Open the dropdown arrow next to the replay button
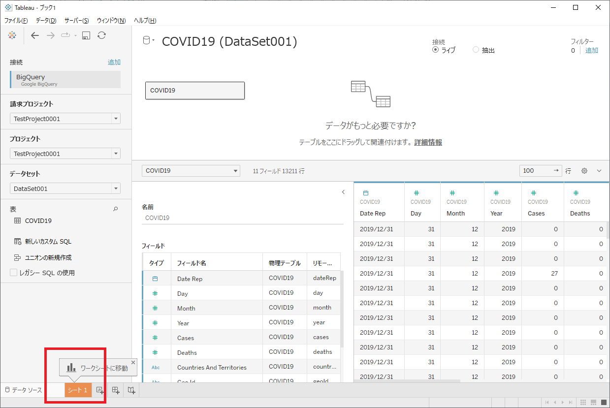The image size is (610, 408). coord(75,35)
